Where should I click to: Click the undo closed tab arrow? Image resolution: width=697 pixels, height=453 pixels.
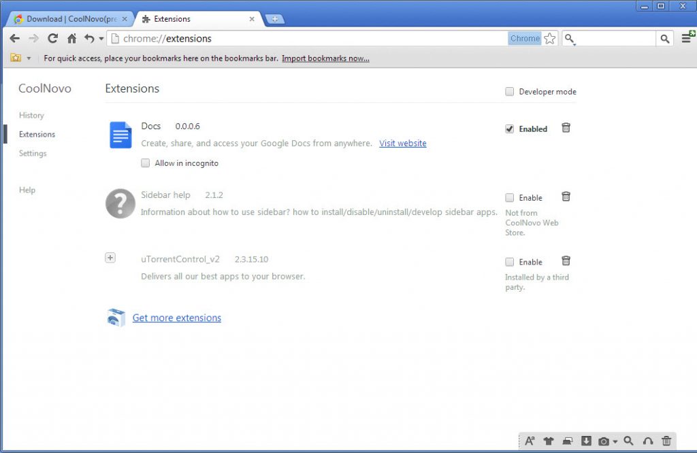pyautogui.click(x=89, y=39)
